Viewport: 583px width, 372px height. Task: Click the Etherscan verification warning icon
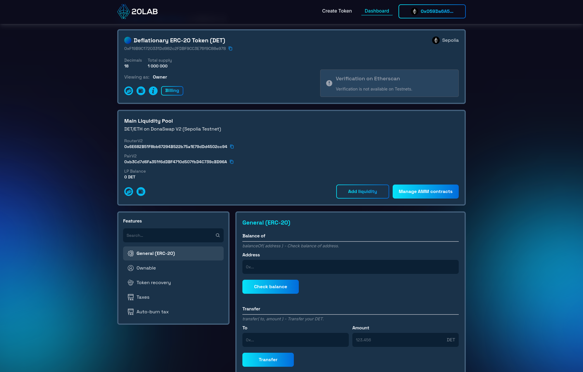click(329, 83)
